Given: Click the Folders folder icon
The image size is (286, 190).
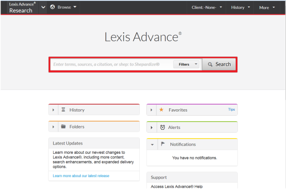Looking at the screenshot, I should (x=63, y=126).
